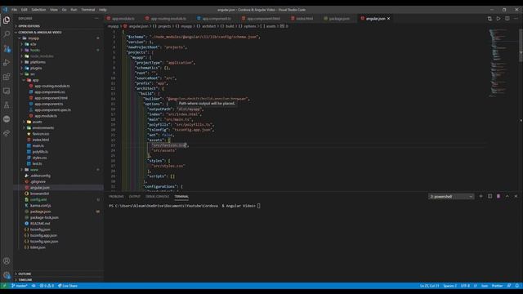Create a new terminal with plus icon
Screen dimensions: 523x294
(x=481, y=196)
